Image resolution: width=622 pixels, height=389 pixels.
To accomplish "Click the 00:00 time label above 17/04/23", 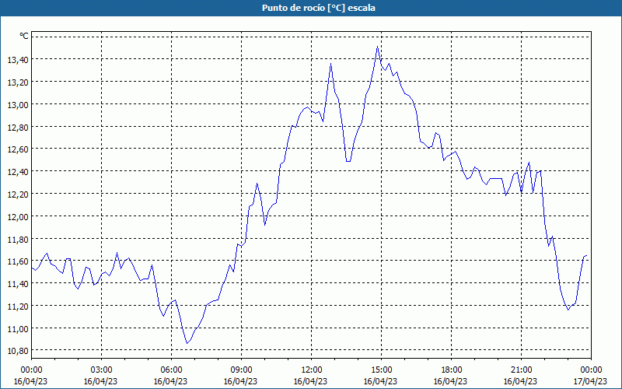I will pos(591,370).
